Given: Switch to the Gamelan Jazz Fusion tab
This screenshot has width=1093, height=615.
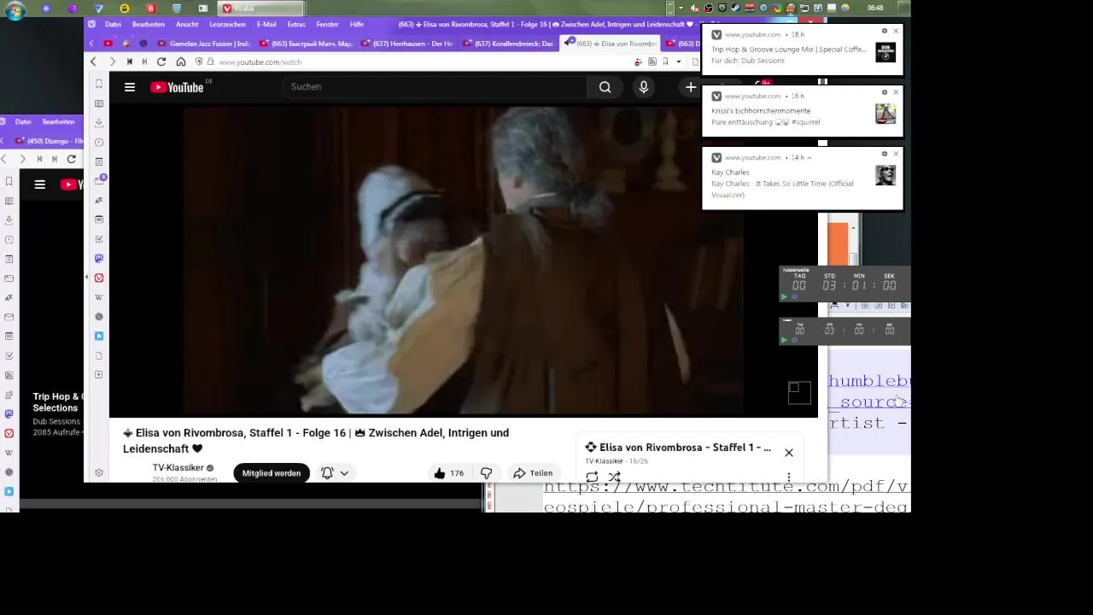Looking at the screenshot, I should (204, 44).
